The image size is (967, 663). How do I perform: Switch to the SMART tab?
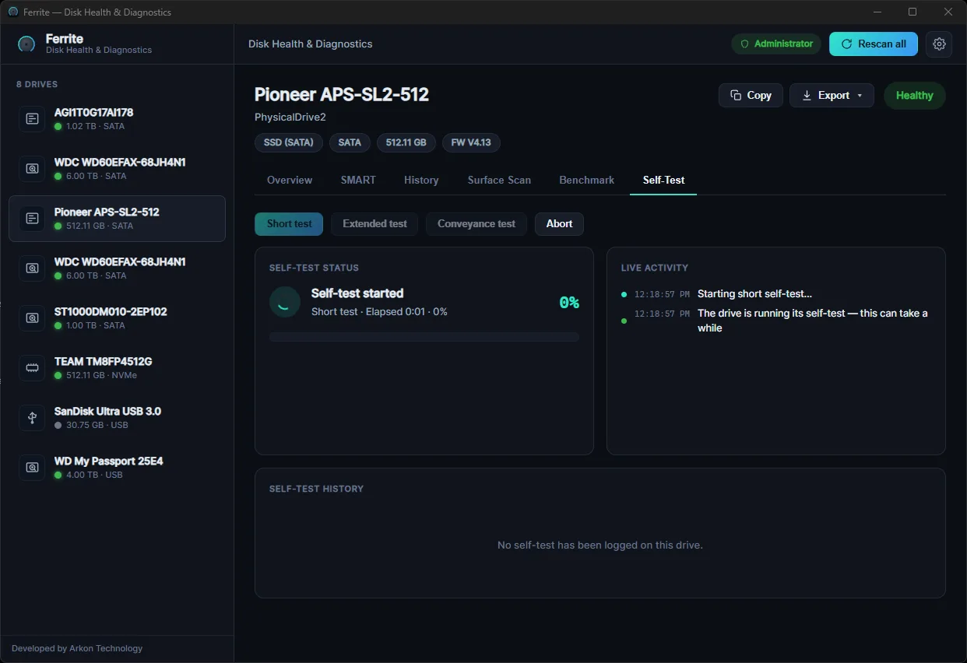358,180
